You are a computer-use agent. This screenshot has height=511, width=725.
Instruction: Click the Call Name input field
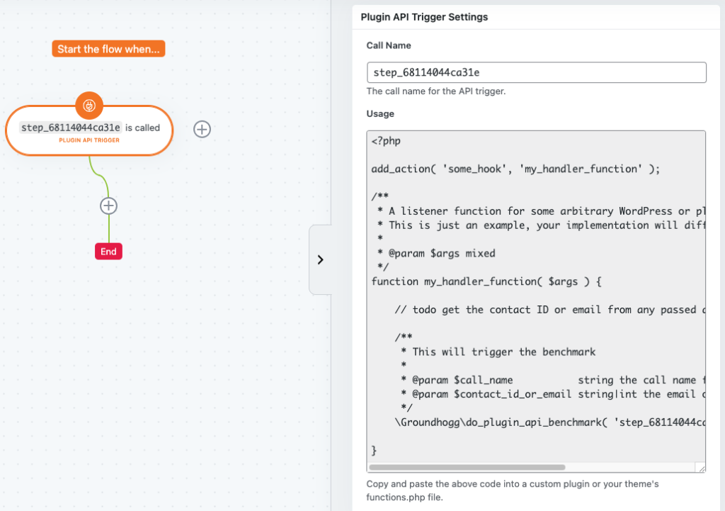pos(537,72)
